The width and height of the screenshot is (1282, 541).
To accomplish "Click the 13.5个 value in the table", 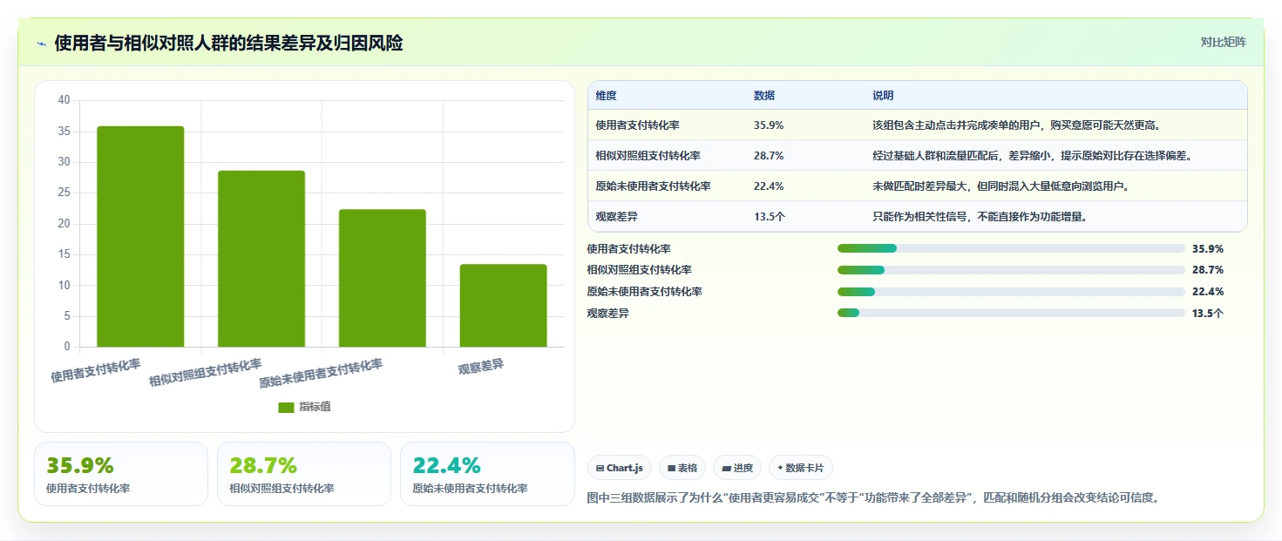I will pyautogui.click(x=770, y=217).
